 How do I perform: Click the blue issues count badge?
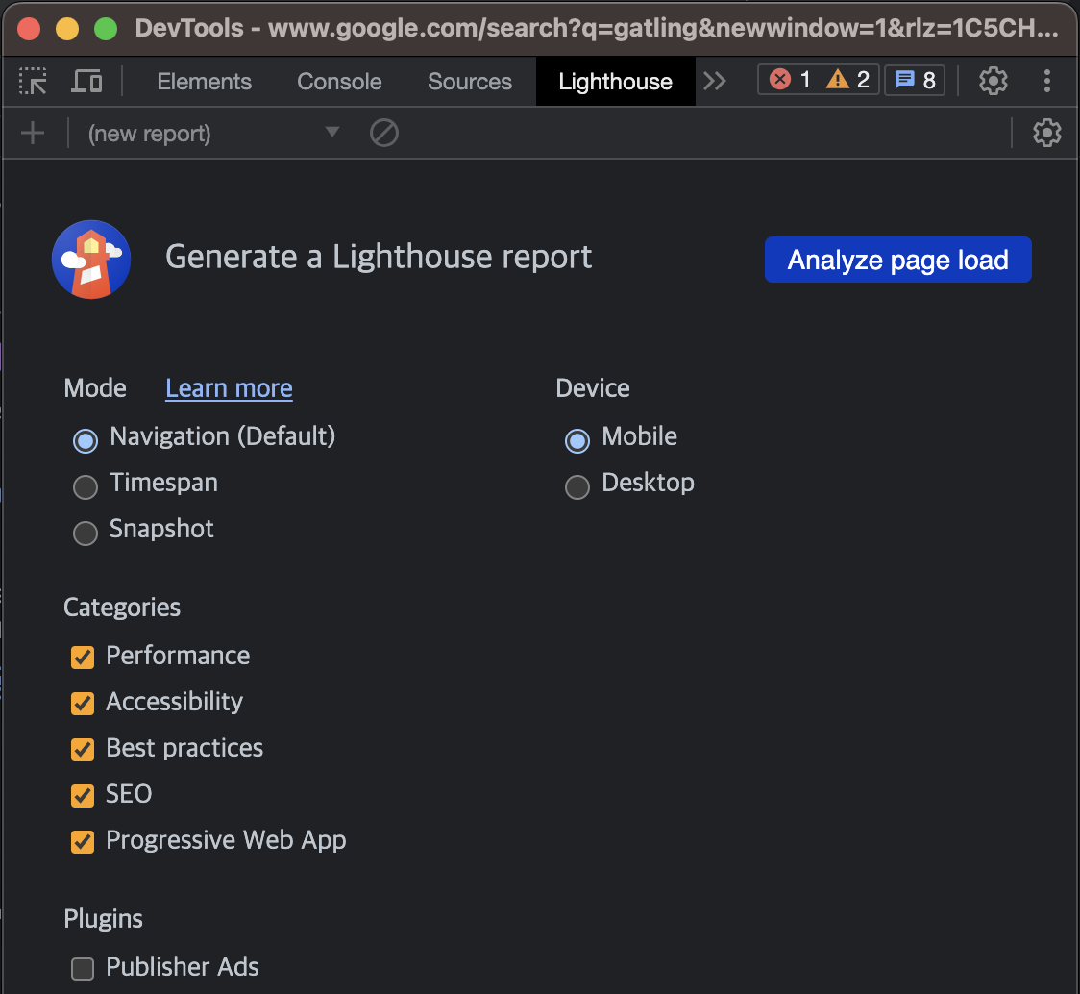click(914, 81)
